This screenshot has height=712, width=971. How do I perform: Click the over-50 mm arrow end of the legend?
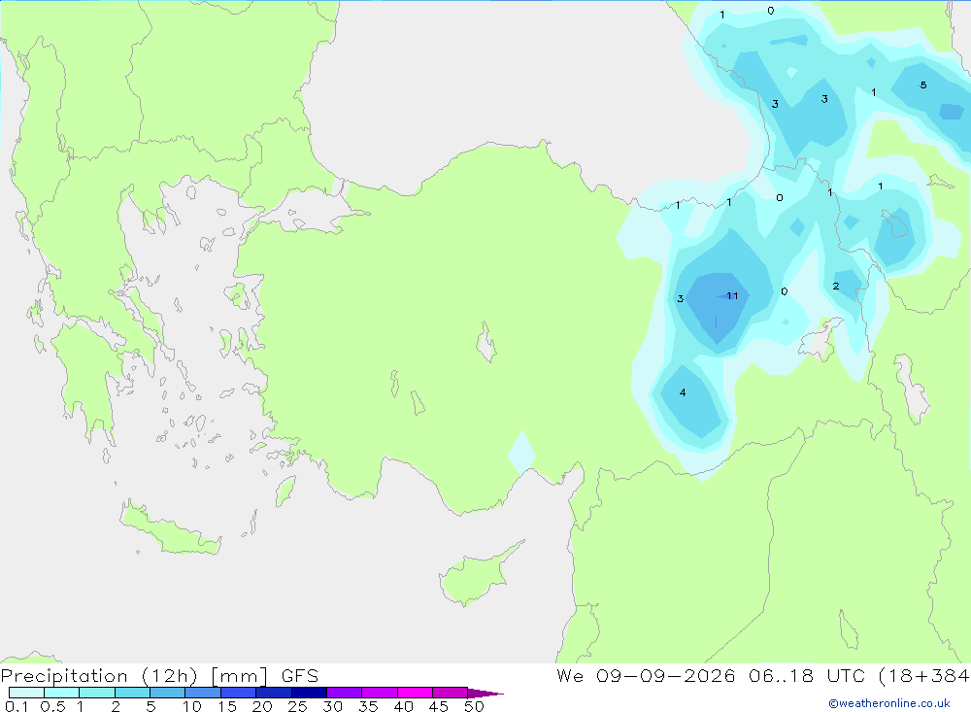(x=485, y=694)
